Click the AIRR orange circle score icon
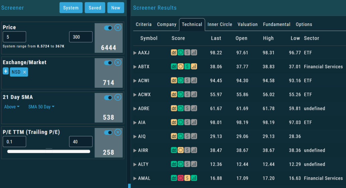Image resolution: width=346 pixels, height=188 pixels. (x=180, y=150)
